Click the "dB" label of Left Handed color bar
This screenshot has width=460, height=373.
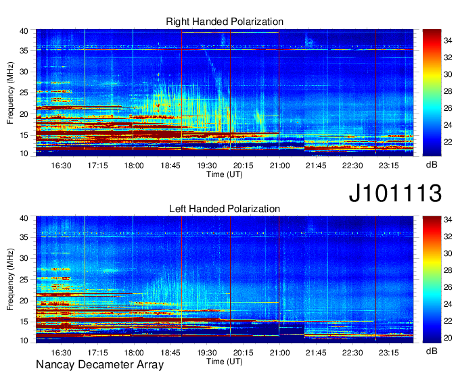coord(432,351)
